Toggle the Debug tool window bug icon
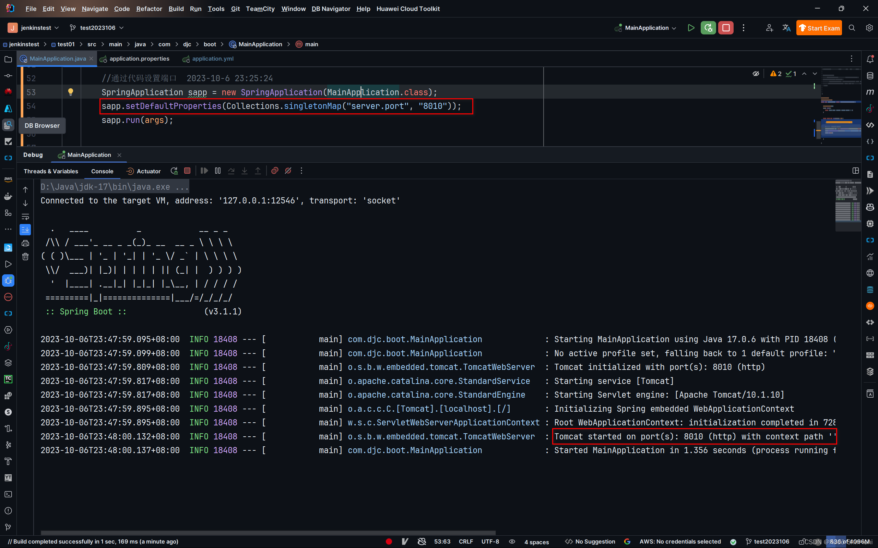Viewport: 878px width, 548px height. [8, 281]
